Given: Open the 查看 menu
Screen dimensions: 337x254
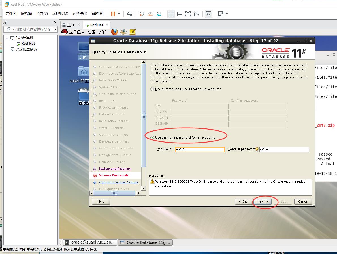Looking at the screenshot, I should pos(42,14).
